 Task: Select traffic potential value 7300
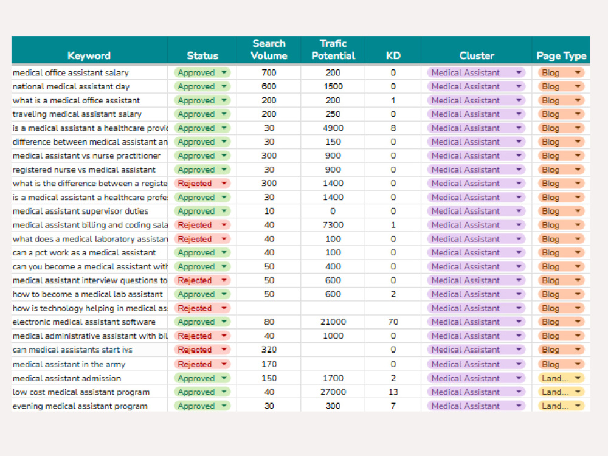[x=333, y=225]
